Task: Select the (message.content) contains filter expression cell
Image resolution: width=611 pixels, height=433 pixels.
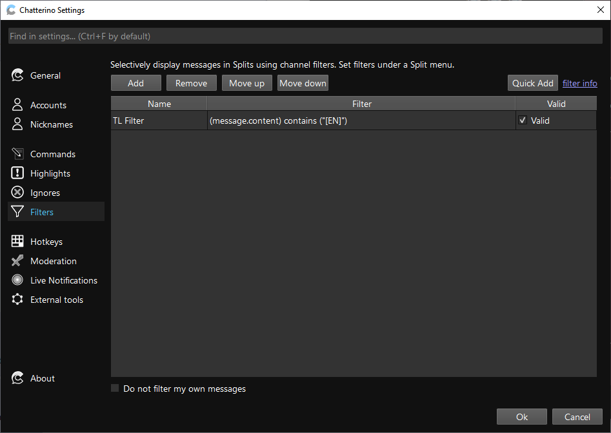Action: [361, 120]
